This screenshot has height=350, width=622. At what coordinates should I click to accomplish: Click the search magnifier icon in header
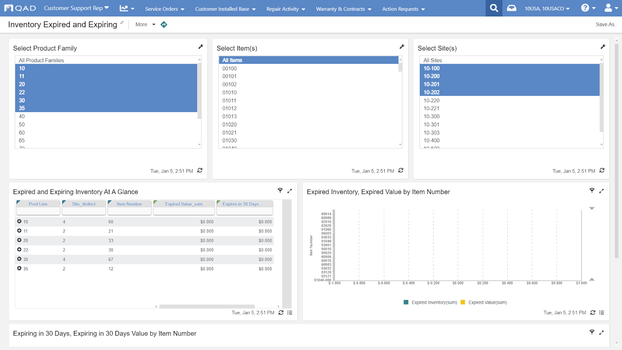pyautogui.click(x=494, y=8)
